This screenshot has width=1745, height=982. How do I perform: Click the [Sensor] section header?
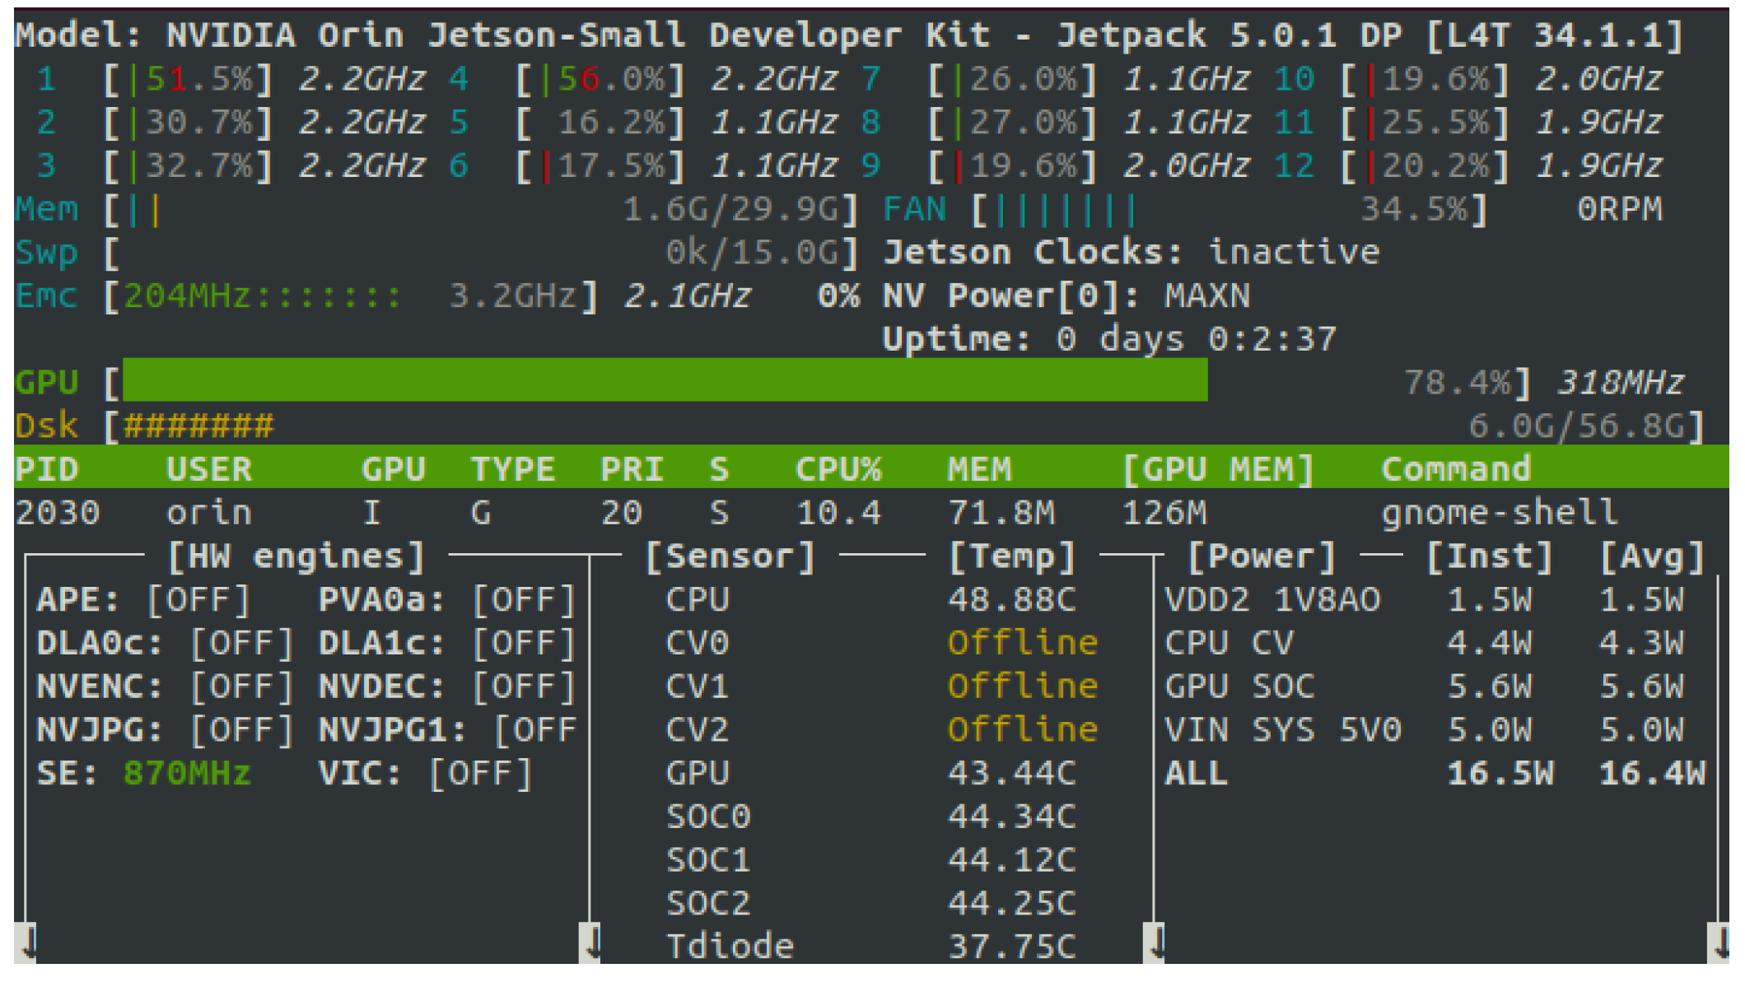[730, 556]
